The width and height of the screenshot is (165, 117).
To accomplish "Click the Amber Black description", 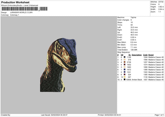I will click(x=137, y=80).
